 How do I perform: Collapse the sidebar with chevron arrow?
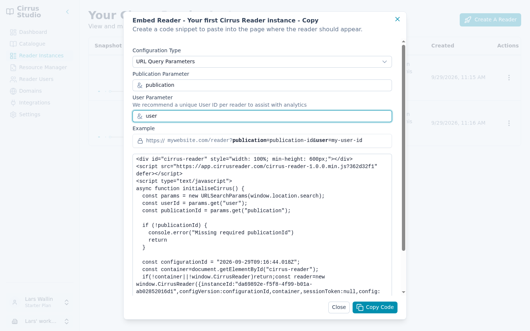click(x=67, y=12)
